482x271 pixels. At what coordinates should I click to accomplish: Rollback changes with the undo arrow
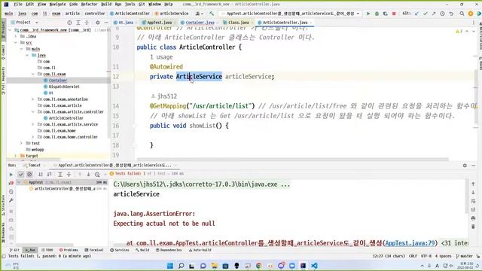point(451,14)
